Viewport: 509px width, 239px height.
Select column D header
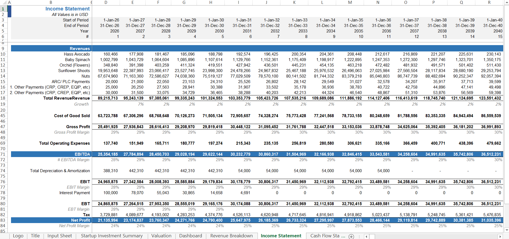point(106,2)
